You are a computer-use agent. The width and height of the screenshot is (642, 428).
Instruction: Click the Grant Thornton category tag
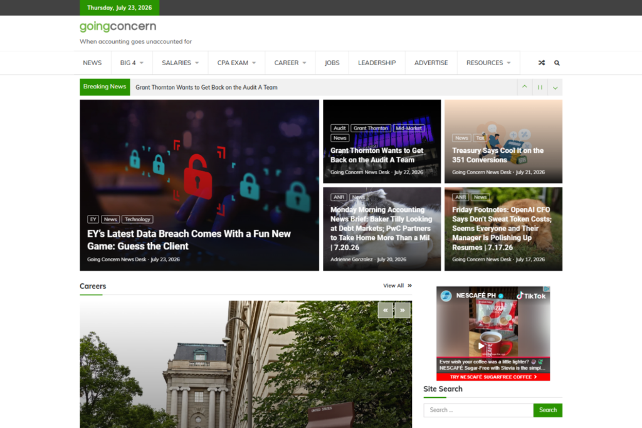pyautogui.click(x=371, y=128)
